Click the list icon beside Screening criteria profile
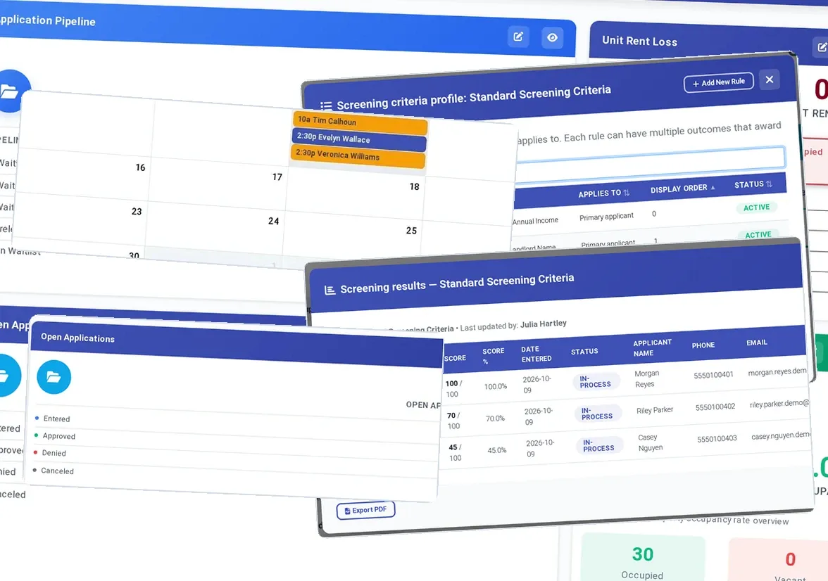Screen dimensions: 828x581 [326, 106]
